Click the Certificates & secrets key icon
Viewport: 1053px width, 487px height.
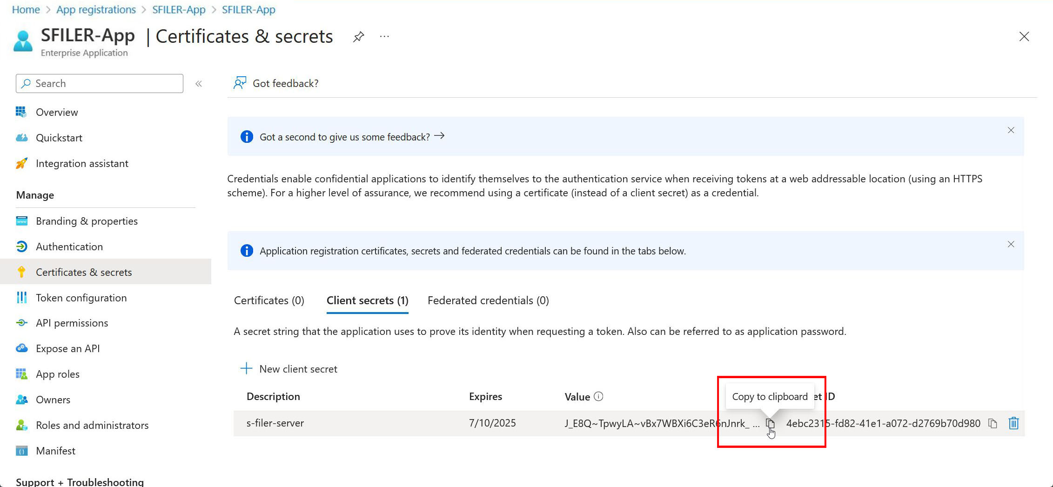21,272
